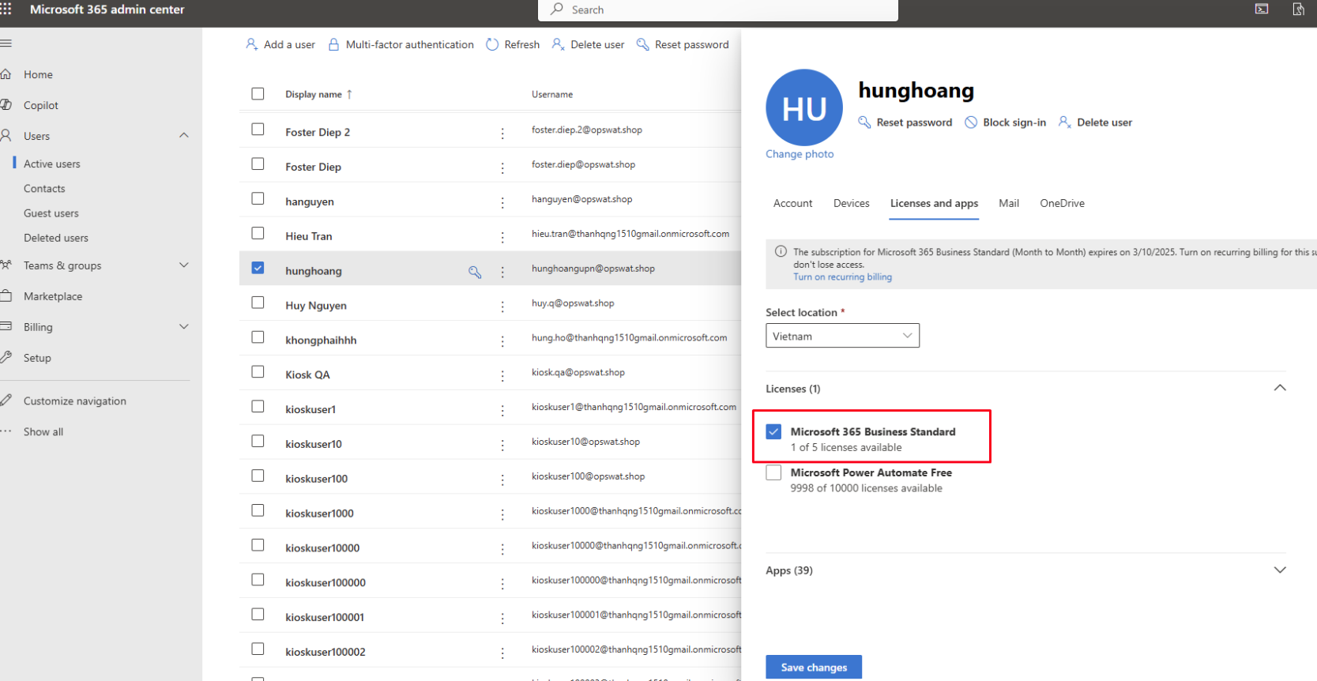Open Guest users in the sidebar
The image size is (1317, 681).
[51, 213]
